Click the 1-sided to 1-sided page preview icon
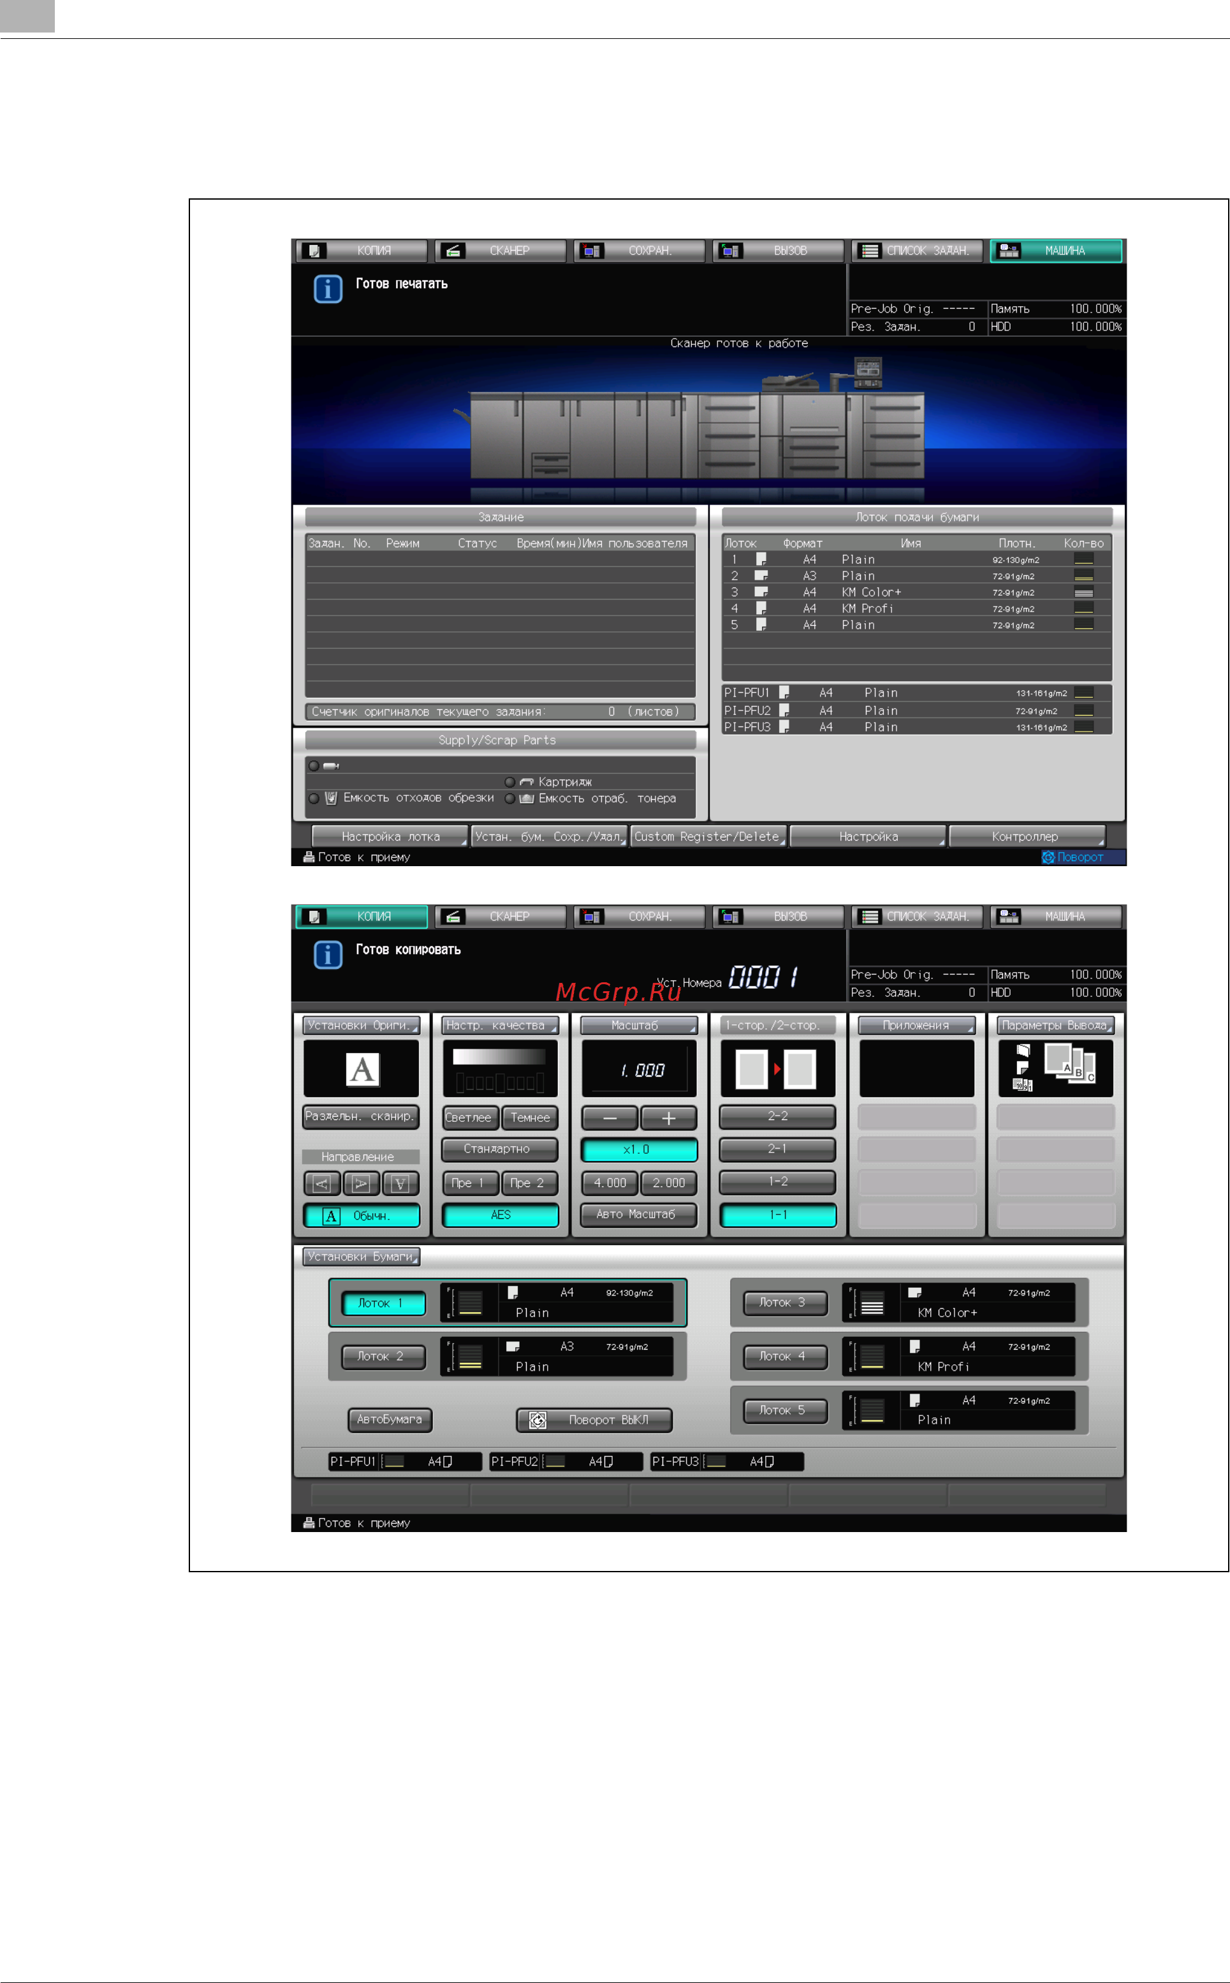1230x1983 pixels. (x=778, y=1068)
